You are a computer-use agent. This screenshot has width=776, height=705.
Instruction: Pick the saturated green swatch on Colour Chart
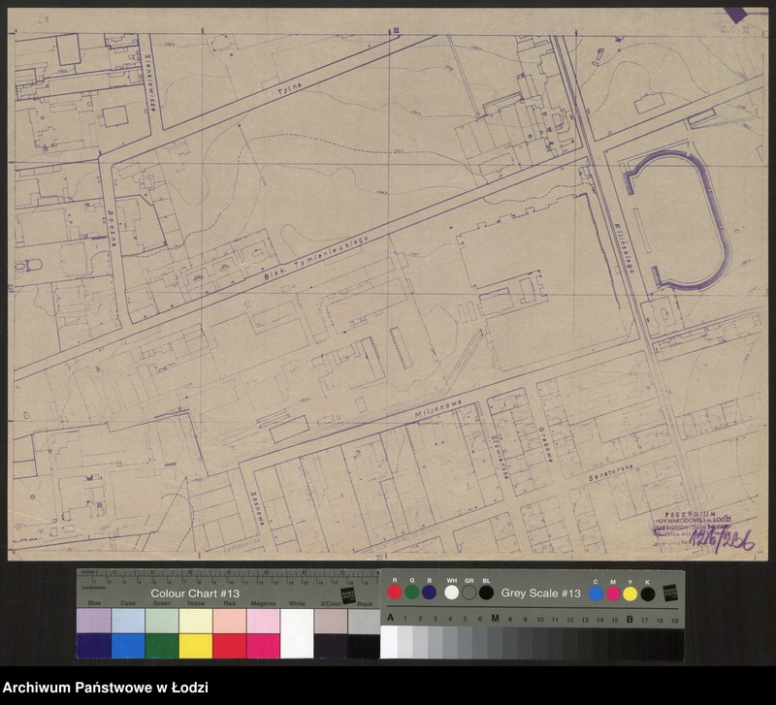pos(162,646)
